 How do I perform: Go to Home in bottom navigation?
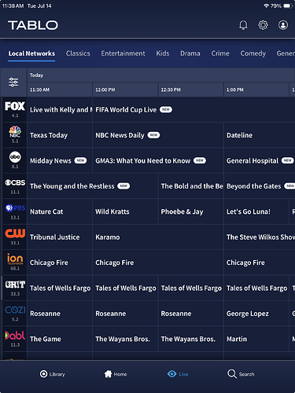click(116, 374)
